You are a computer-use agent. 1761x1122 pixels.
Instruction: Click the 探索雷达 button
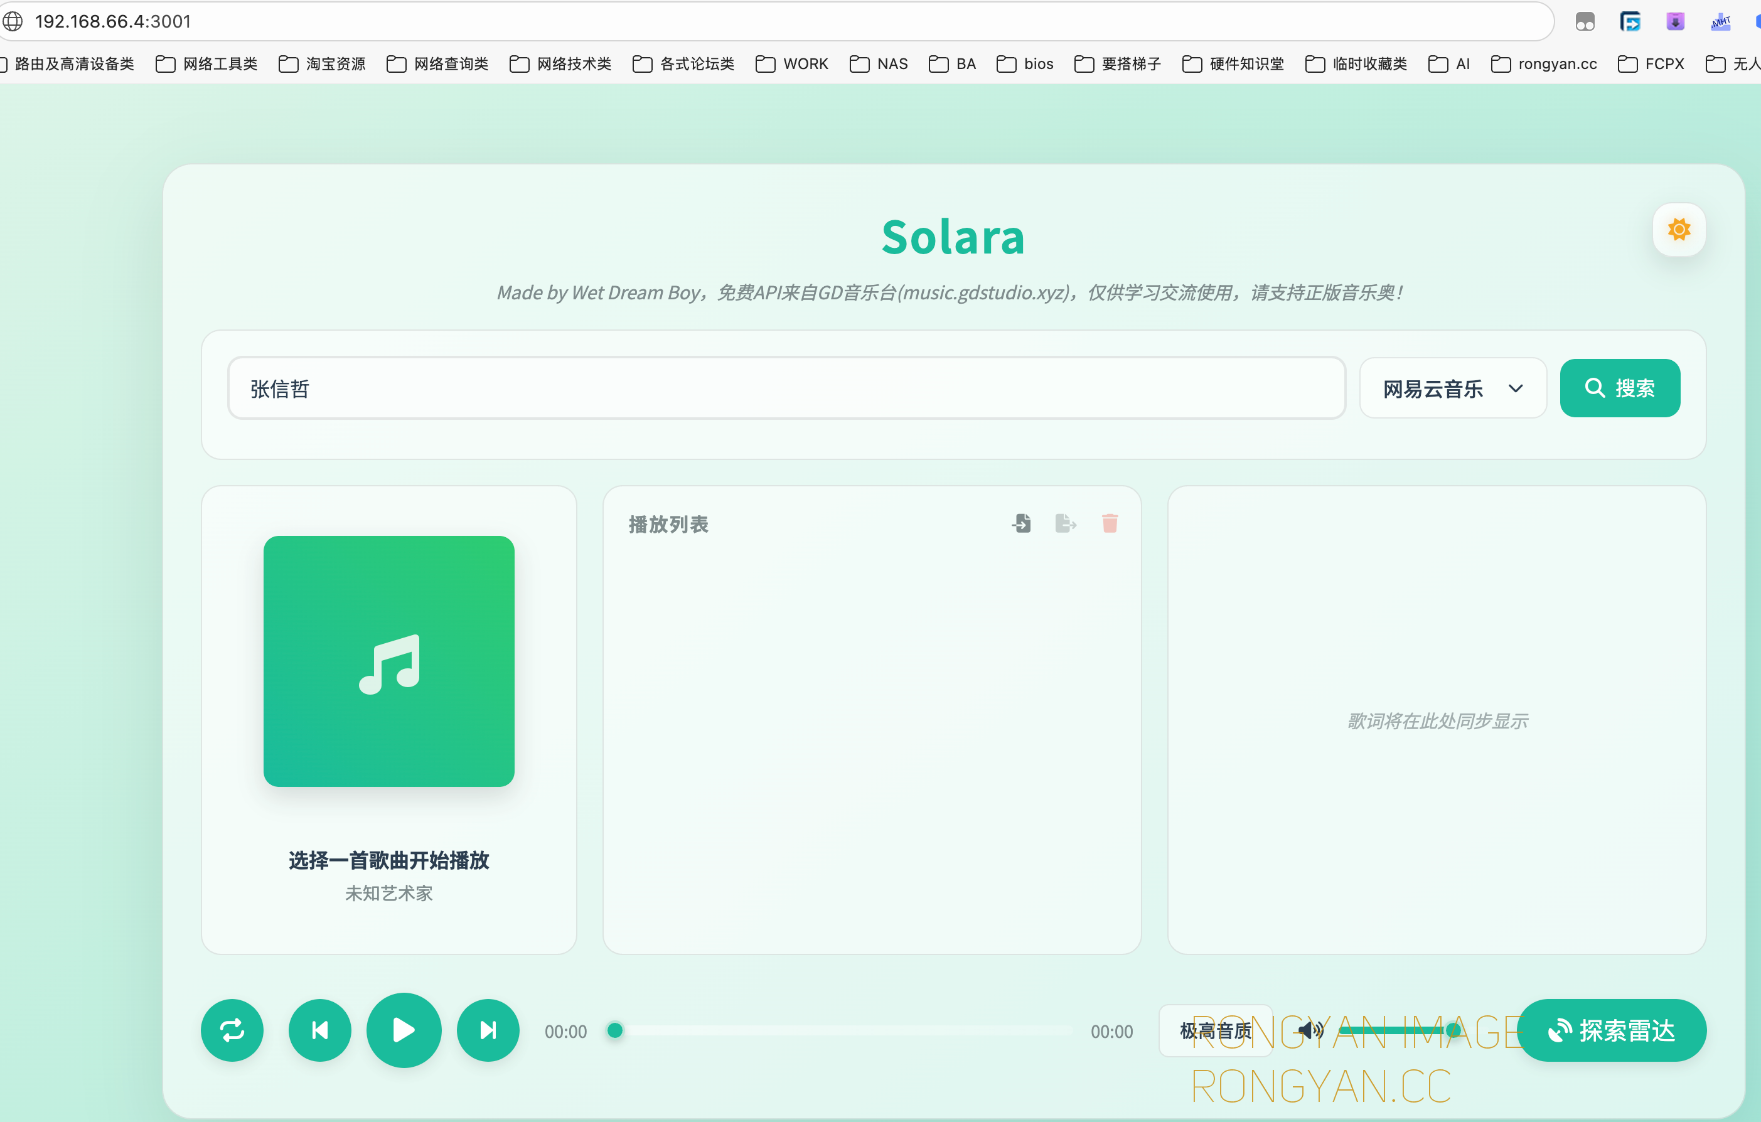(1612, 1030)
